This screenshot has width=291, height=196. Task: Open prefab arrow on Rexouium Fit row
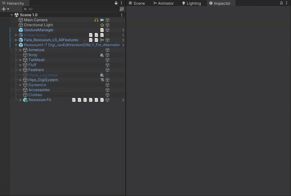click(123, 100)
